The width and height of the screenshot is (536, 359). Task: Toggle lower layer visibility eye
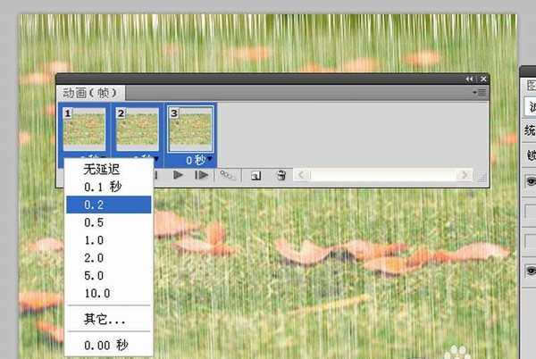[x=531, y=271]
